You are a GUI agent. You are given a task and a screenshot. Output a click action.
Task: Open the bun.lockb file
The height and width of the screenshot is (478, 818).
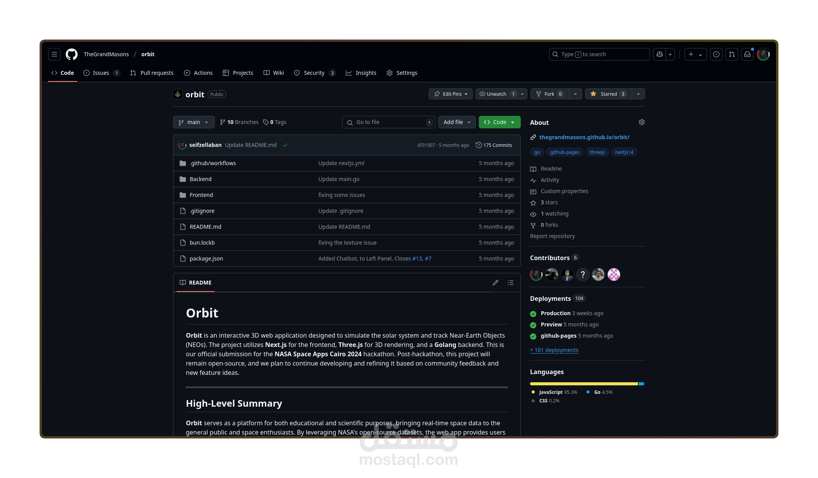202,243
